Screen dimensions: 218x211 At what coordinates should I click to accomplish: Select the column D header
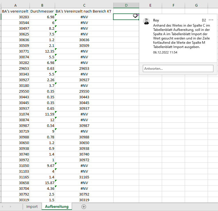126,5
